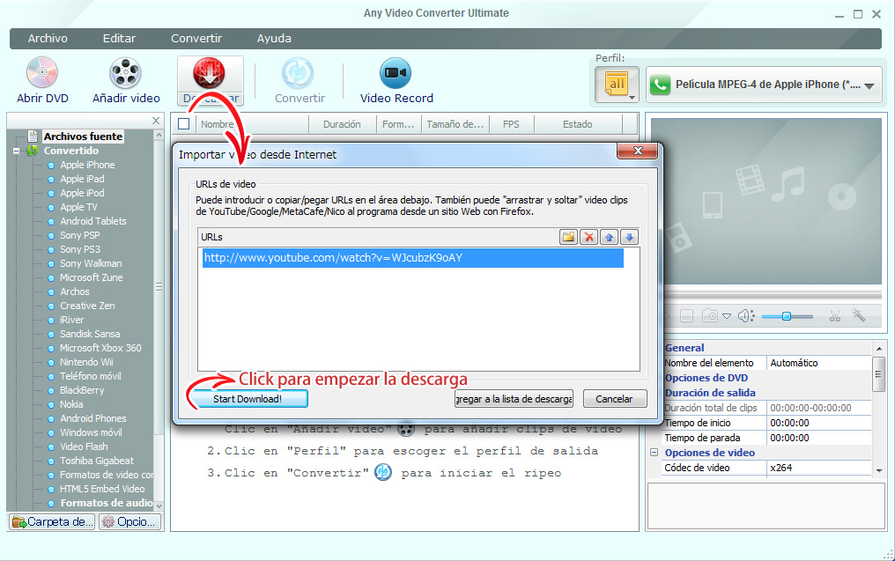Click the greyed-out Convertir toolbar icon
This screenshot has height=561, width=895.
point(298,73)
